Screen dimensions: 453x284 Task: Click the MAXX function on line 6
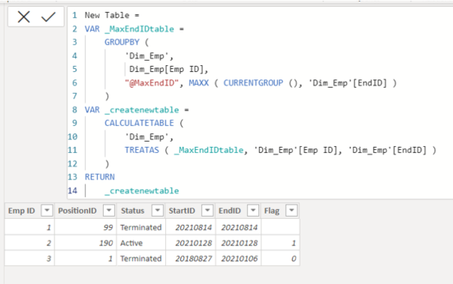tap(198, 83)
